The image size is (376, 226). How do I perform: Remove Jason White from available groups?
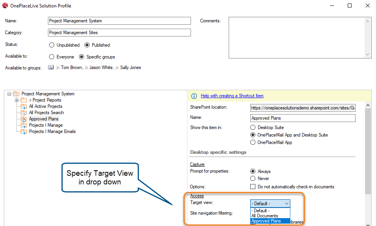86,68
